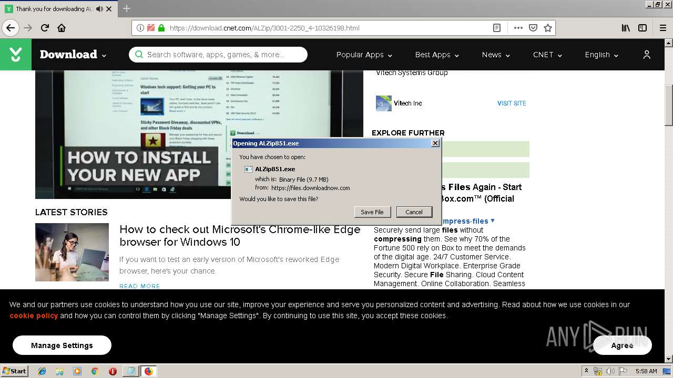Launch media player from taskbar
Viewport: 673px width, 378px height.
coord(77,371)
